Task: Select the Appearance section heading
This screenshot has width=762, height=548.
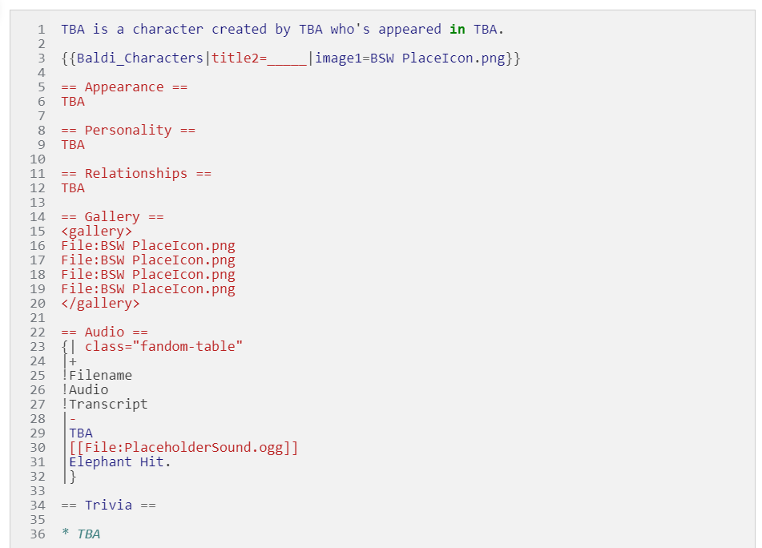Action: tap(124, 87)
